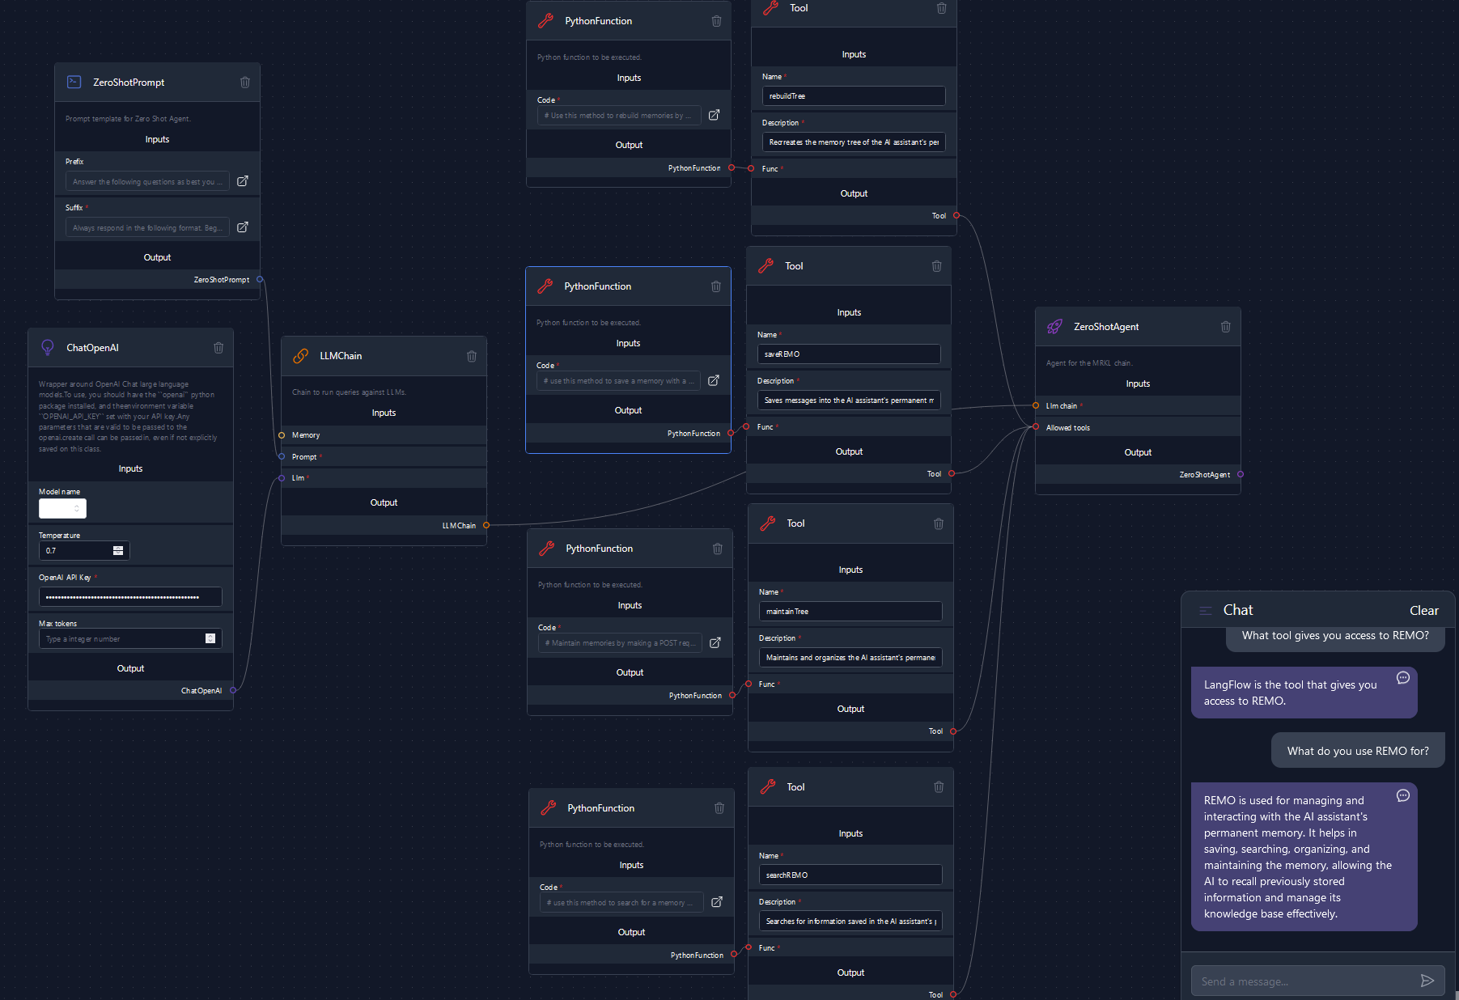Open Prefix text editor popup icon
Viewport: 1459px width, 1000px height.
coord(242,181)
